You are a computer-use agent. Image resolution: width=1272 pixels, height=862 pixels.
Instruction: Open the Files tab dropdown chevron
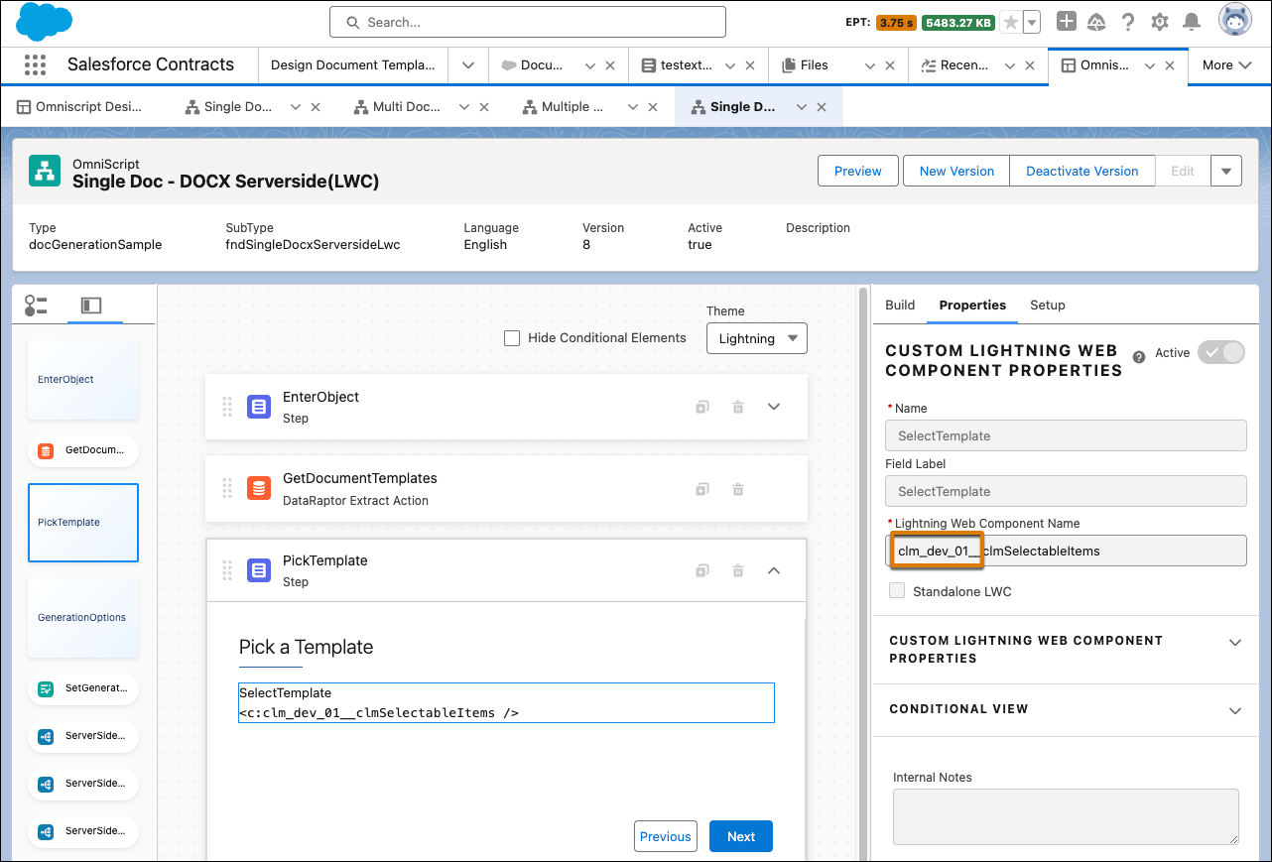point(870,65)
